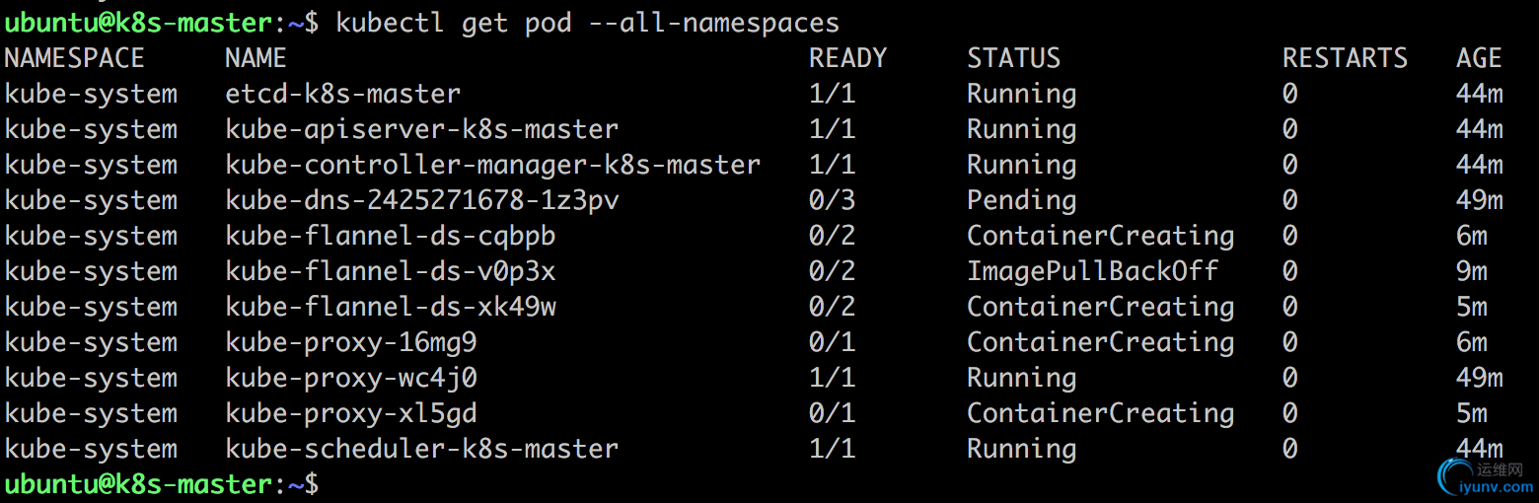Click the Pending status text
Image resolution: width=1539 pixels, height=503 pixels.
point(1022,200)
